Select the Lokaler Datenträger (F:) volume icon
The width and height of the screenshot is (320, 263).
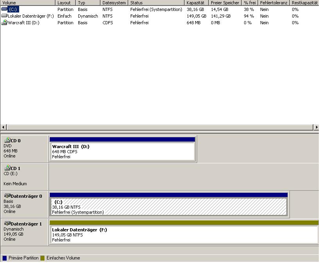4,16
